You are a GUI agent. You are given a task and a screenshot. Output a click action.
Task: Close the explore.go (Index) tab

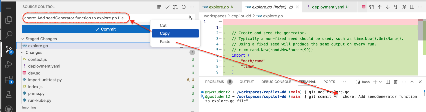[x=297, y=7]
